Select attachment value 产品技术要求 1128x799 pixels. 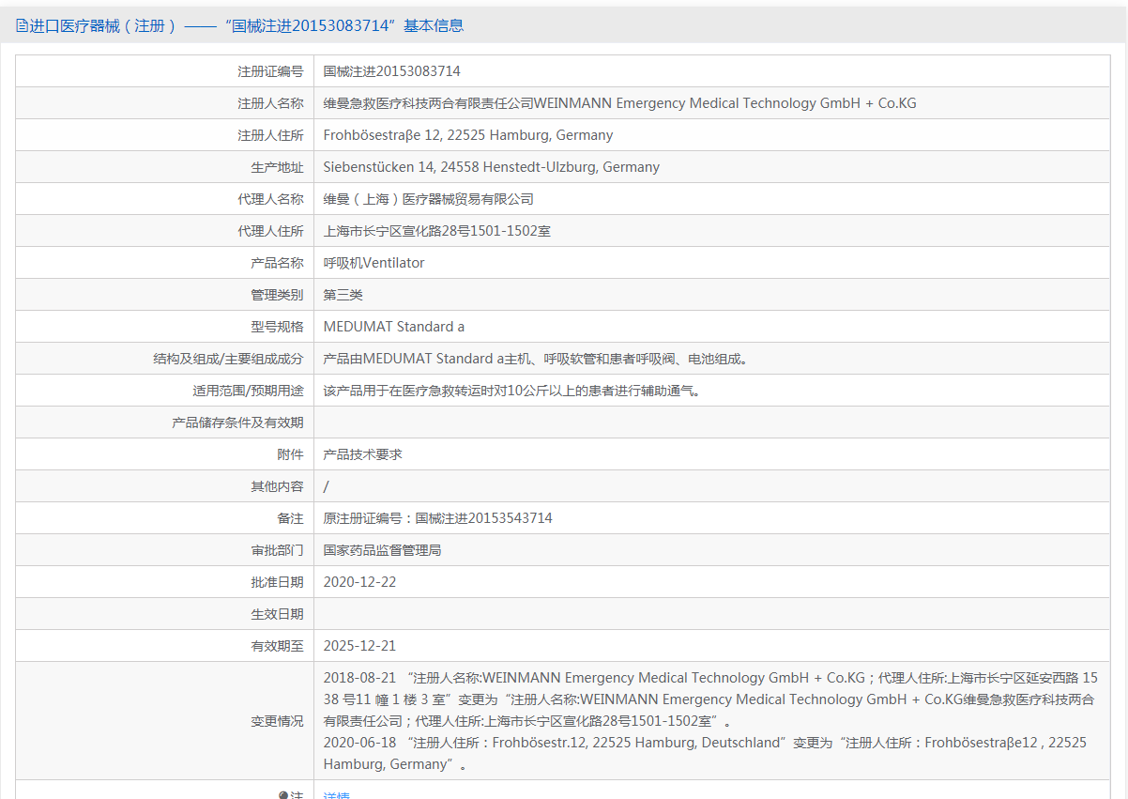(363, 454)
